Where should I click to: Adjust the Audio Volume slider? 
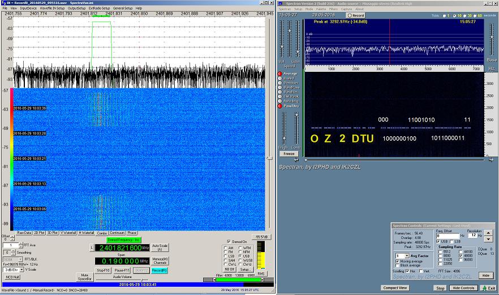[141, 280]
